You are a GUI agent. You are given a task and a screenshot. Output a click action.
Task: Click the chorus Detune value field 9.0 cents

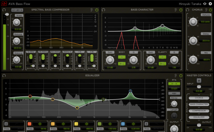[204, 22]
